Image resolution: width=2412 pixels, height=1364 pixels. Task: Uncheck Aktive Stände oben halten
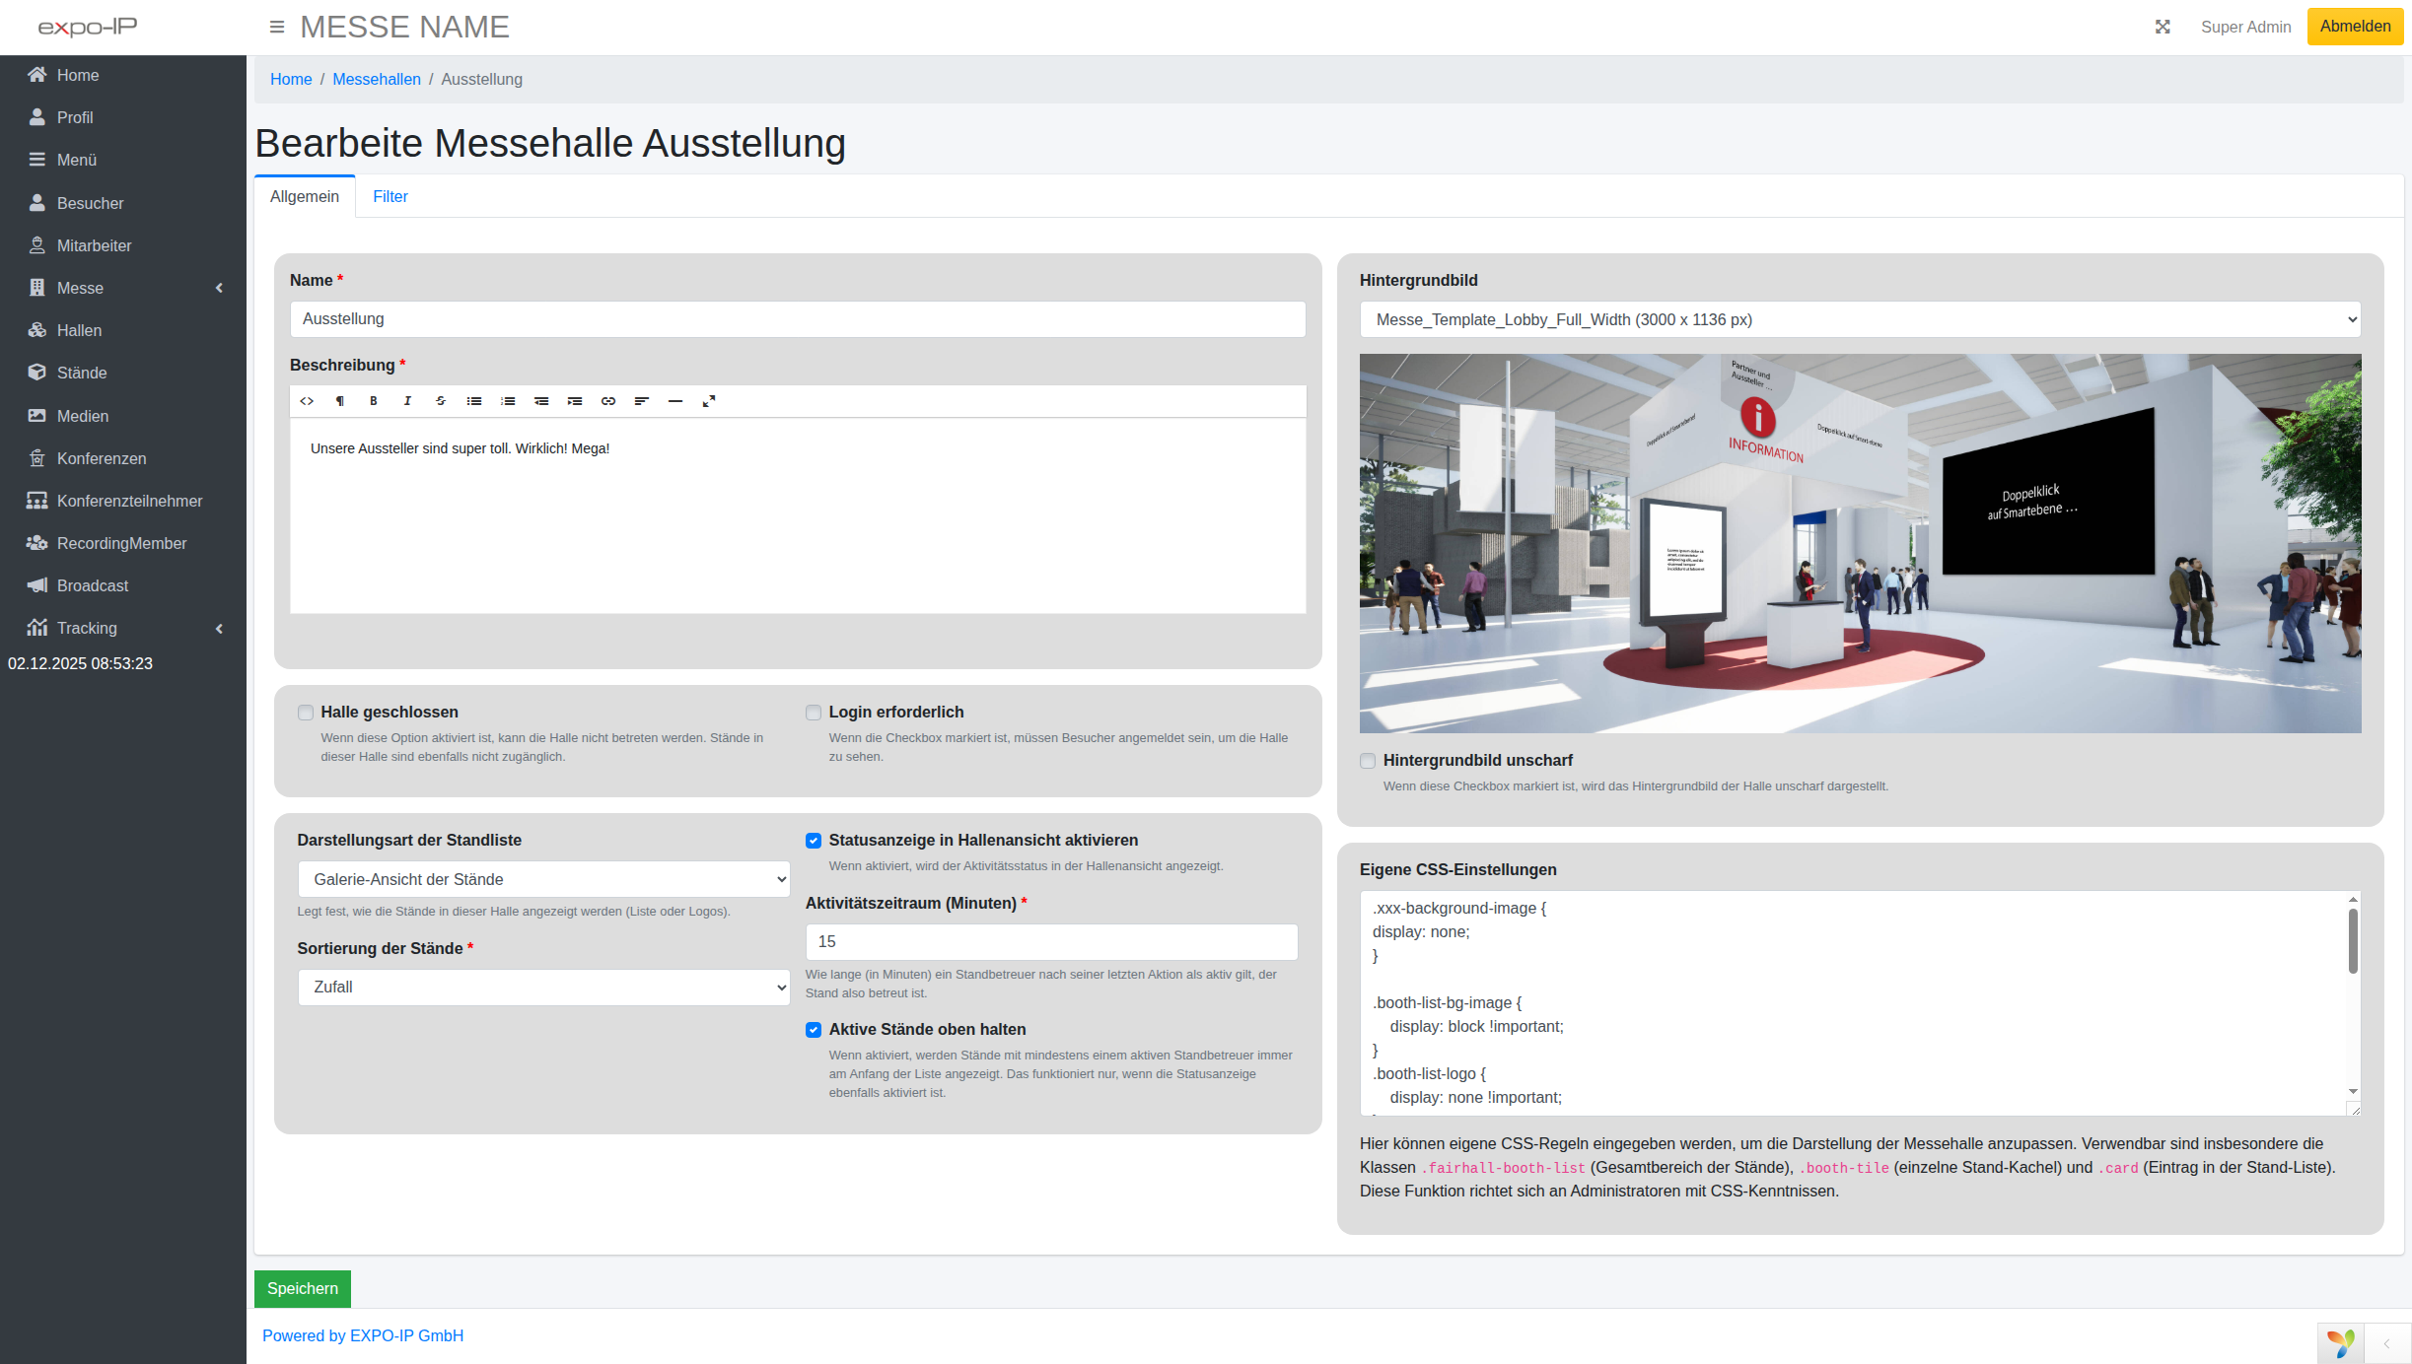click(814, 1030)
